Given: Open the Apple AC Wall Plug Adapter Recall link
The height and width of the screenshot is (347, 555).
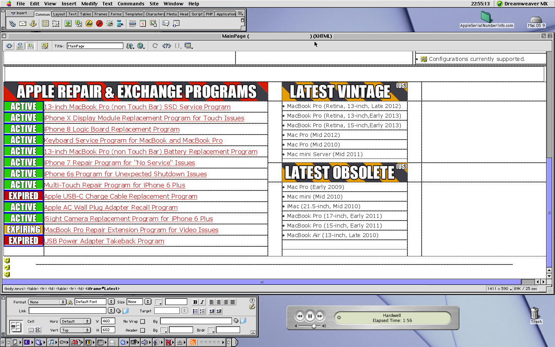Looking at the screenshot, I should (111, 207).
